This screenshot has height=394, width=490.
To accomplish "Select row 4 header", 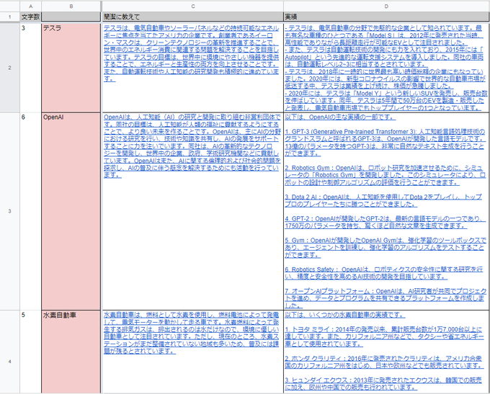I will click(x=9, y=361).
